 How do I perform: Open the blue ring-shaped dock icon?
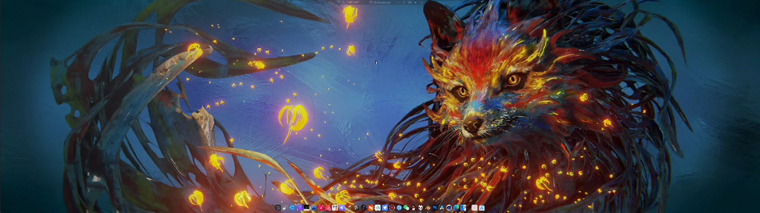292,208
